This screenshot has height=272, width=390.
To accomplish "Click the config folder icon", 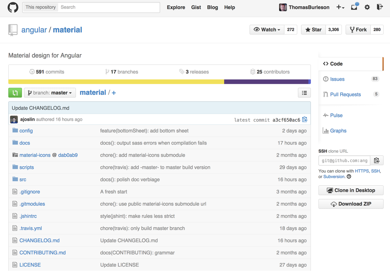I will coord(15,131).
